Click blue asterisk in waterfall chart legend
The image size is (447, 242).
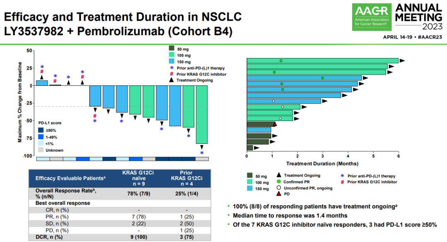[171, 68]
